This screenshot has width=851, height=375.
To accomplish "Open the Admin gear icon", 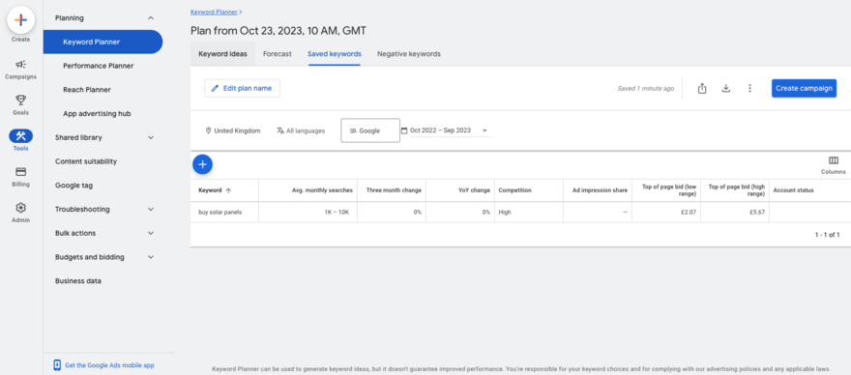I will [20, 208].
